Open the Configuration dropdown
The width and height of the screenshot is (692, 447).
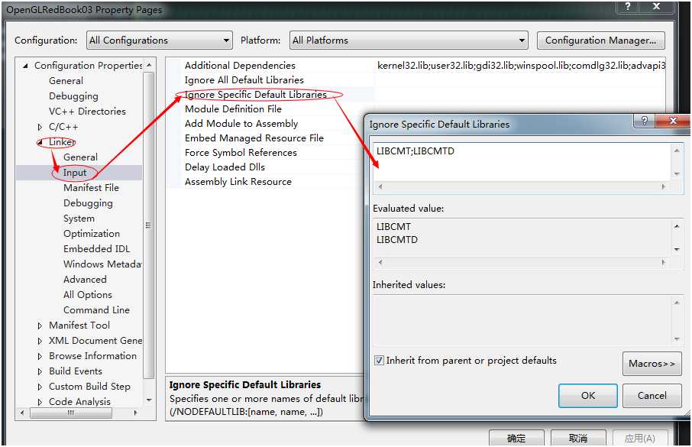[160, 40]
